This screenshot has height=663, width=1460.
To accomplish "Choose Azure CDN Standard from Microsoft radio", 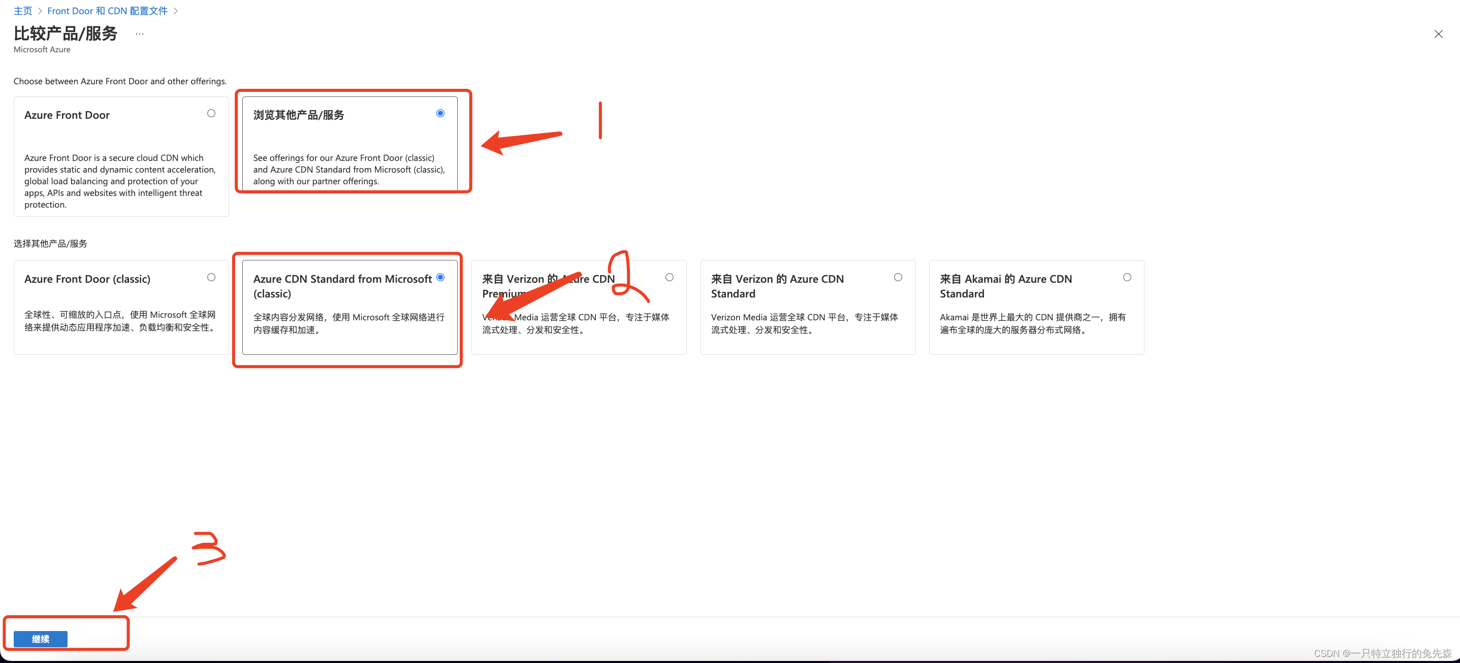I will click(440, 277).
